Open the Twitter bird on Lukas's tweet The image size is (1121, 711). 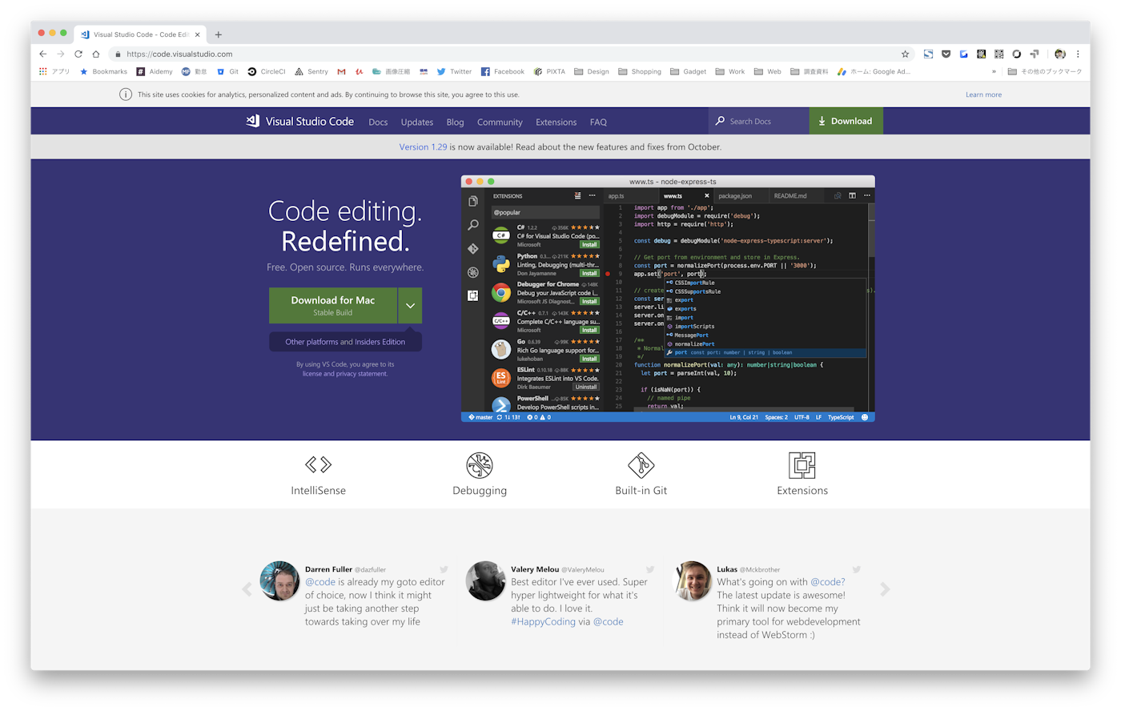(857, 569)
